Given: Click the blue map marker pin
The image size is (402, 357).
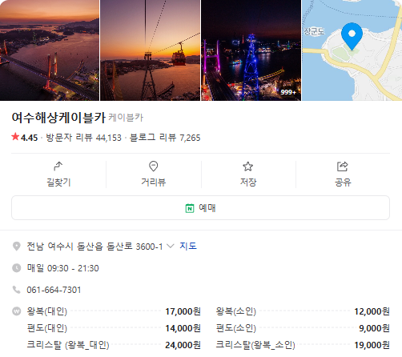Looking at the screenshot, I should (352, 36).
